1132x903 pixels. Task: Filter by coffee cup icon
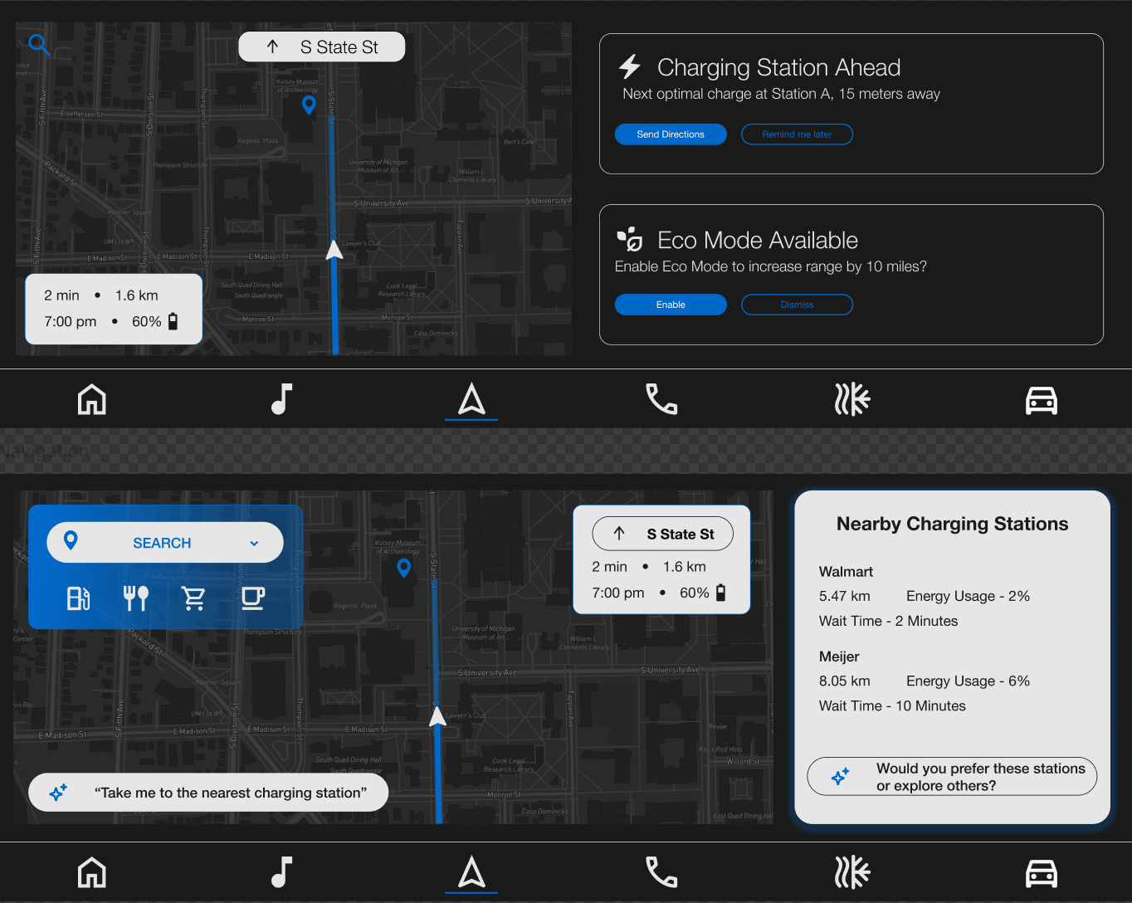tap(252, 598)
